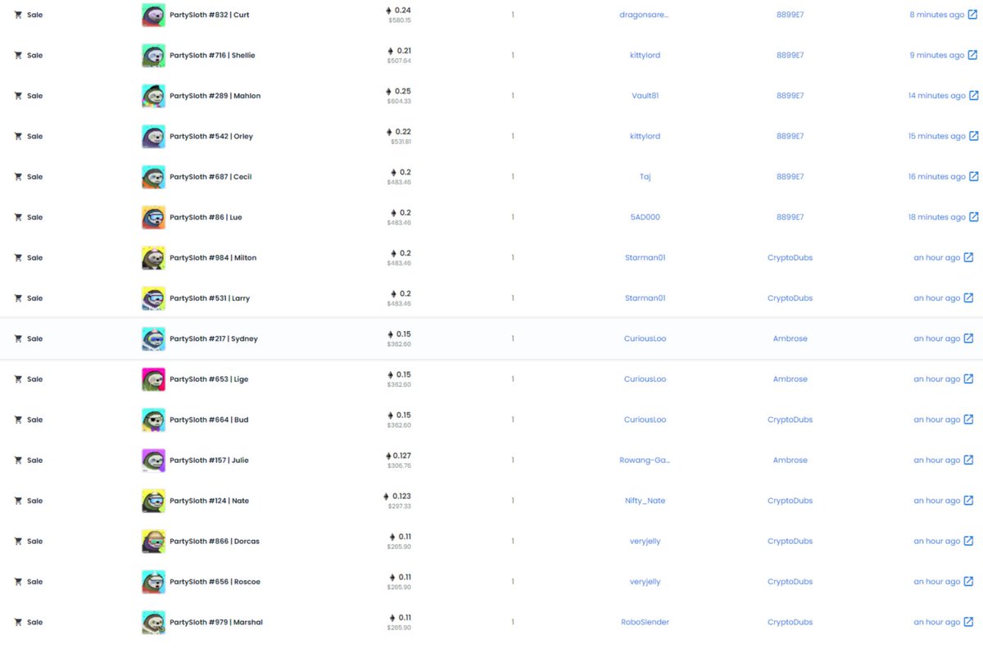Open external link icon in the Dorcas row

tap(968, 541)
